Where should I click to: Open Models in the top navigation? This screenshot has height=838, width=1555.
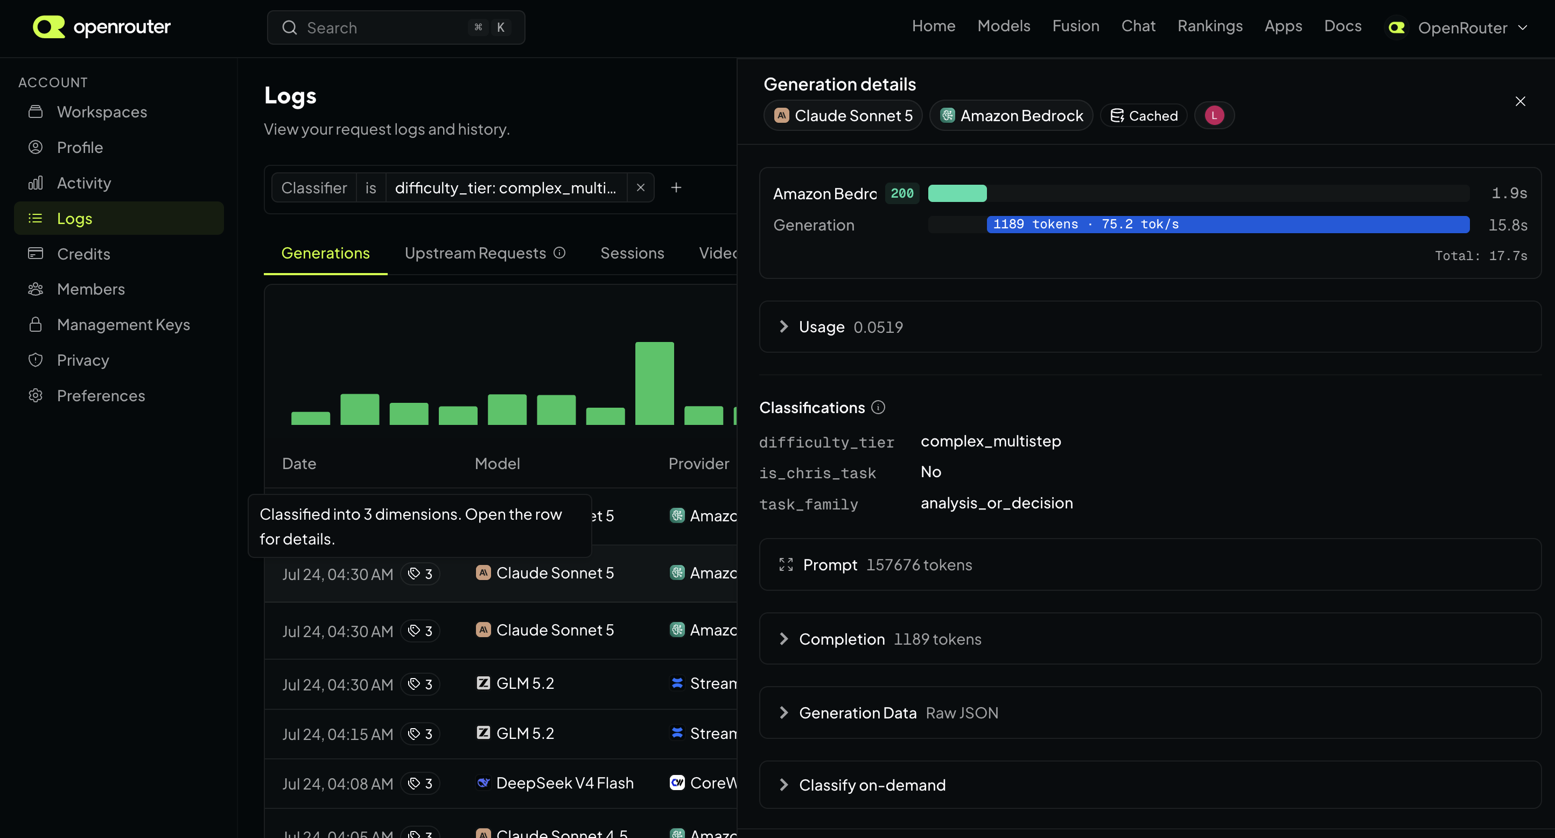click(x=1003, y=26)
